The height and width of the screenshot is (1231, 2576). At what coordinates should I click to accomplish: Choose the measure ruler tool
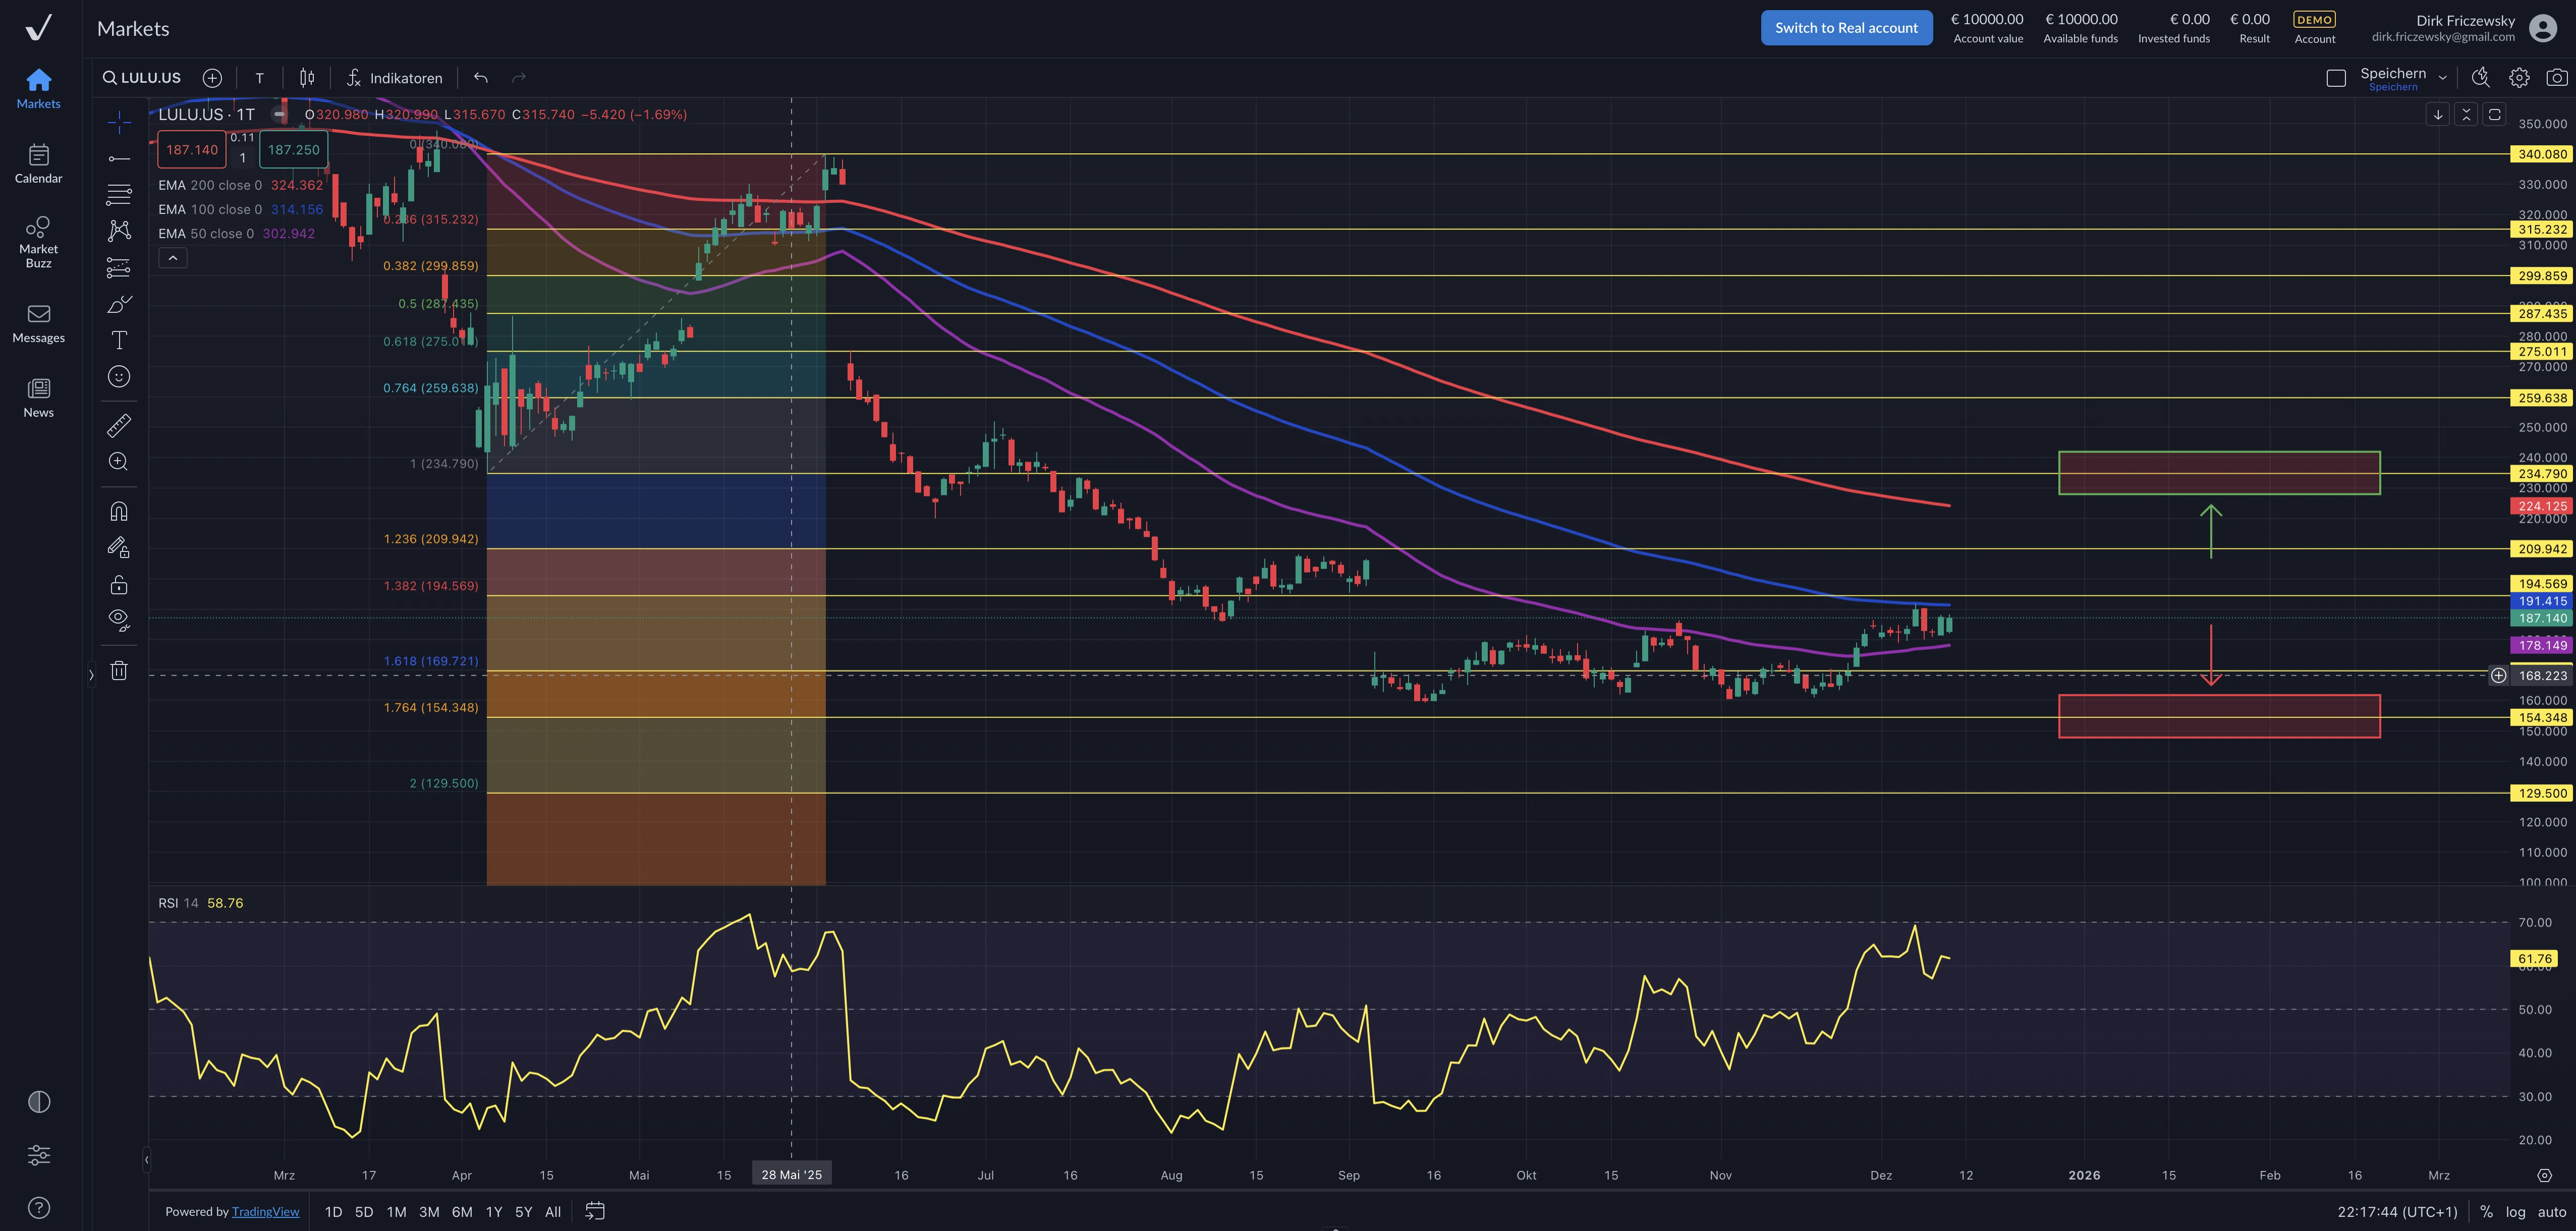(118, 426)
